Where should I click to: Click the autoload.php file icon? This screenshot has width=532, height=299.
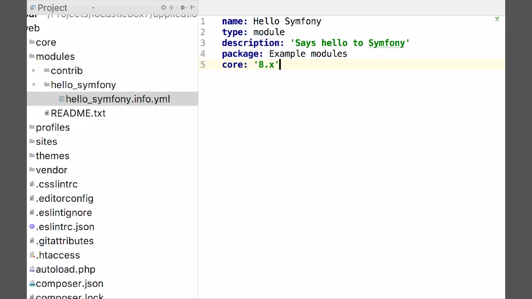[32, 269]
